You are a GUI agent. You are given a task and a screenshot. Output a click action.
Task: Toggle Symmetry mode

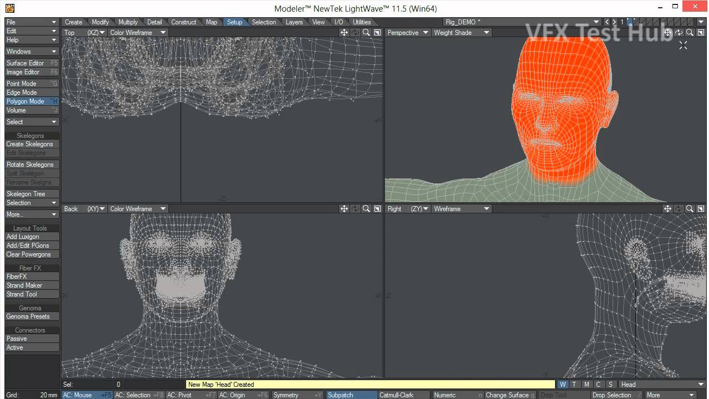(297, 395)
